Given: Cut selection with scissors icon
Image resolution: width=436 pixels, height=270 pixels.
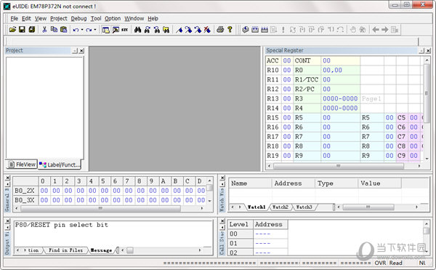Looking at the screenshot, I should 44,29.
